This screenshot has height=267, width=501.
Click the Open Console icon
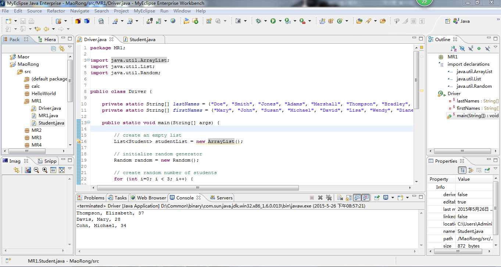point(400,198)
